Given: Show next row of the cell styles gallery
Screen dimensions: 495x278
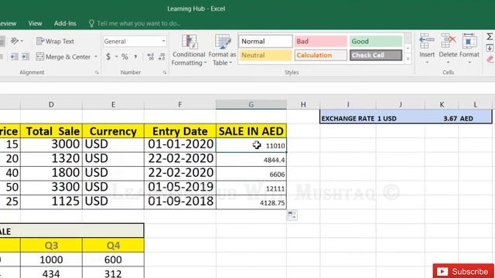Looking at the screenshot, I should click(x=408, y=49).
